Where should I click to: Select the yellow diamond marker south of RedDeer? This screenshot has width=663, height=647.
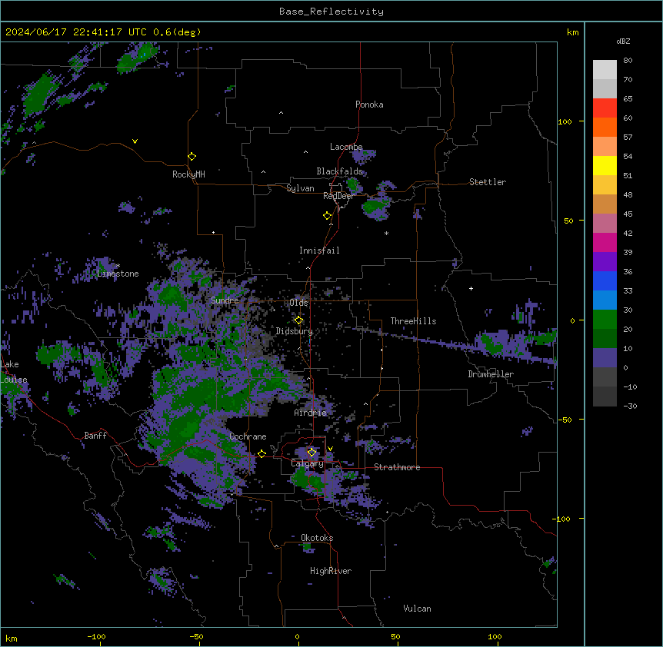327,216
